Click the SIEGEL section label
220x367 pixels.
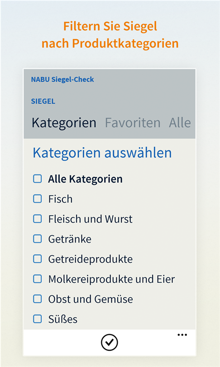click(43, 101)
